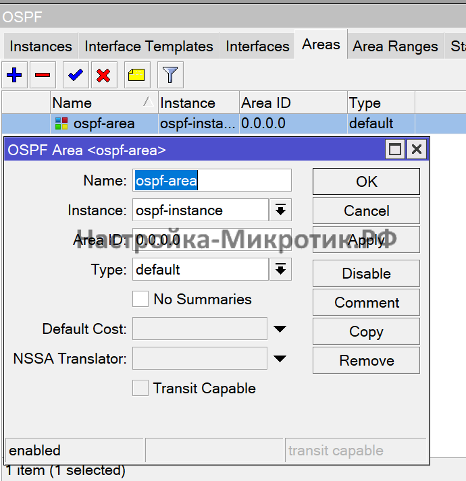This screenshot has height=481, width=466.
Task: Click the Disable button
Action: [x=366, y=273]
